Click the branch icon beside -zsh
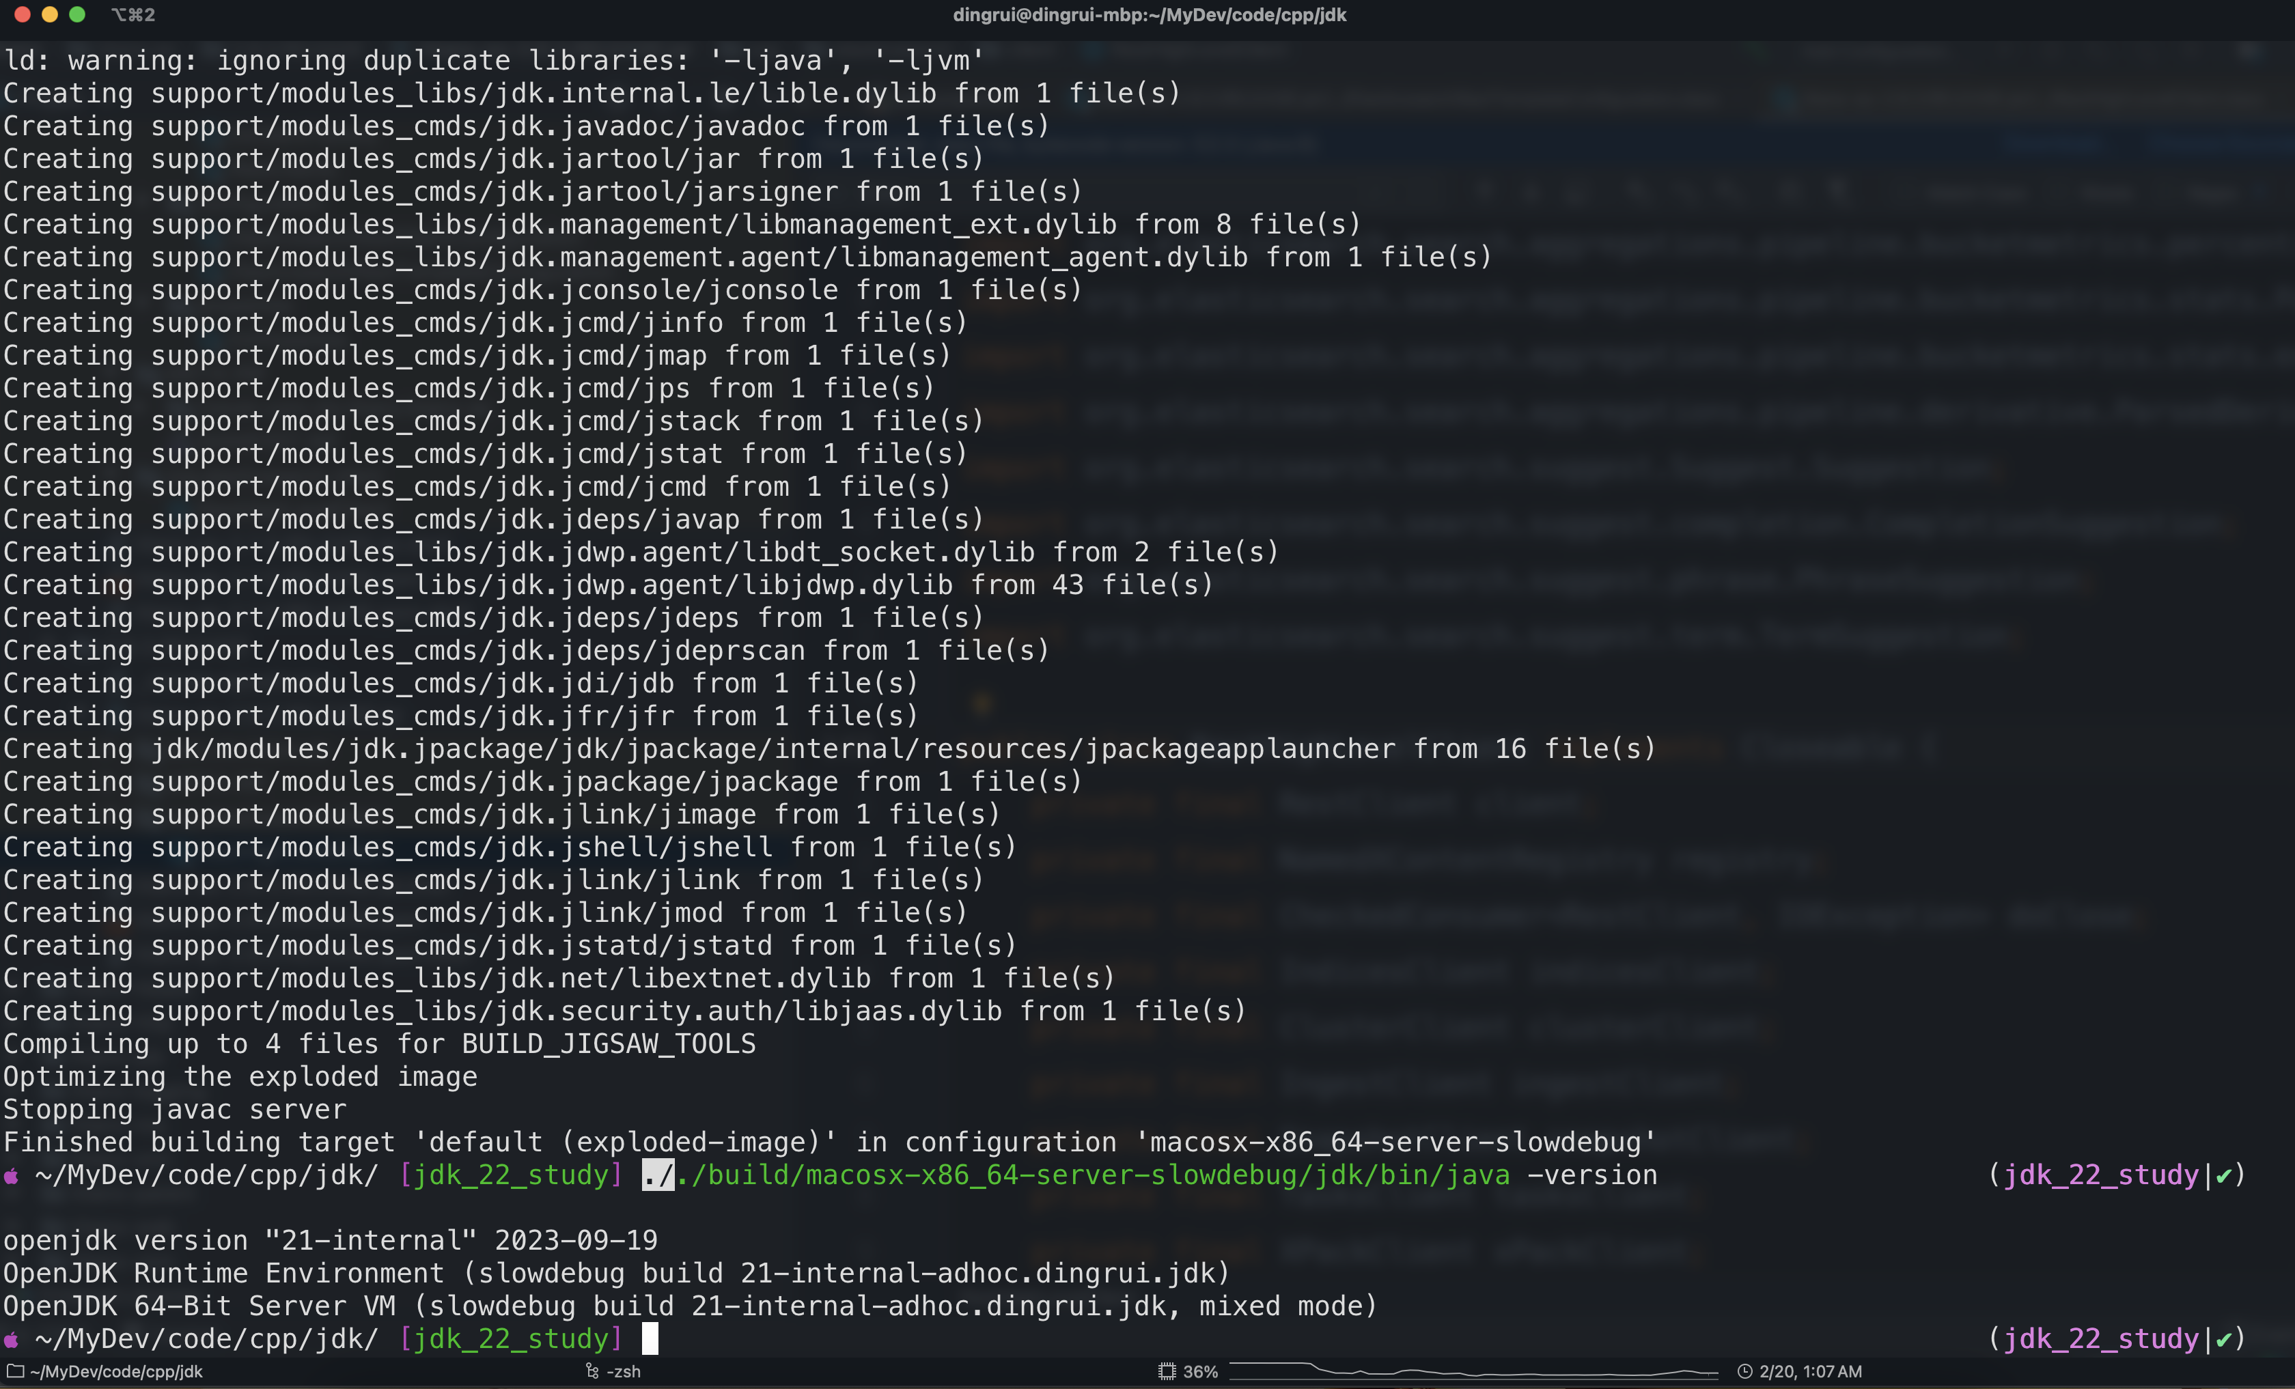This screenshot has width=2295, height=1389. tap(592, 1371)
